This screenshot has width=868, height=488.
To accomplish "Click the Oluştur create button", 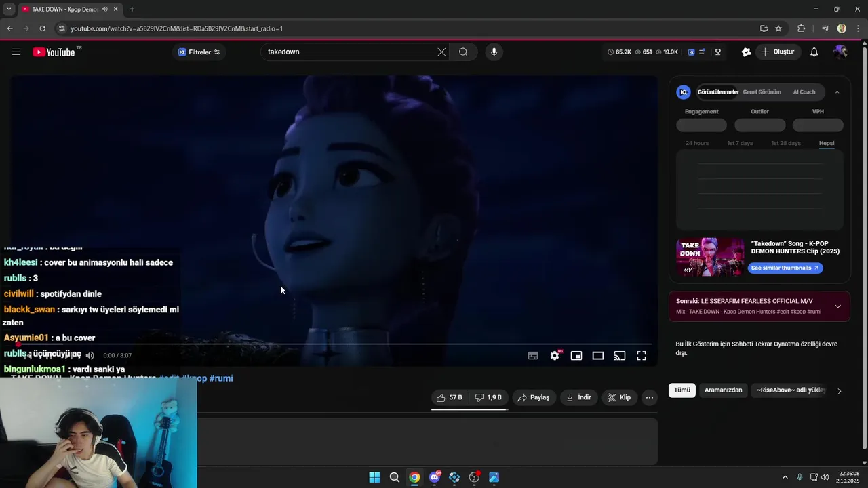I will [778, 52].
